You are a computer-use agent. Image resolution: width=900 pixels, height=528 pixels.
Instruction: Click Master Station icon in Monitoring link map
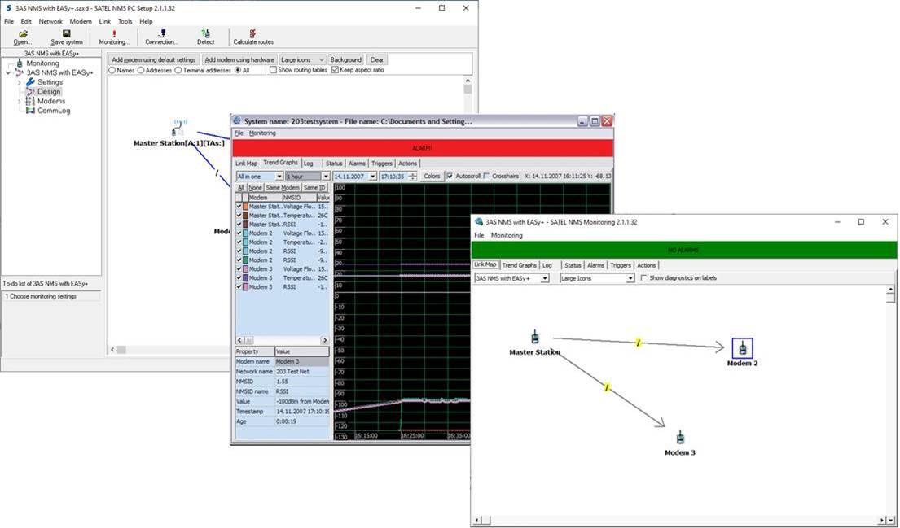(534, 337)
